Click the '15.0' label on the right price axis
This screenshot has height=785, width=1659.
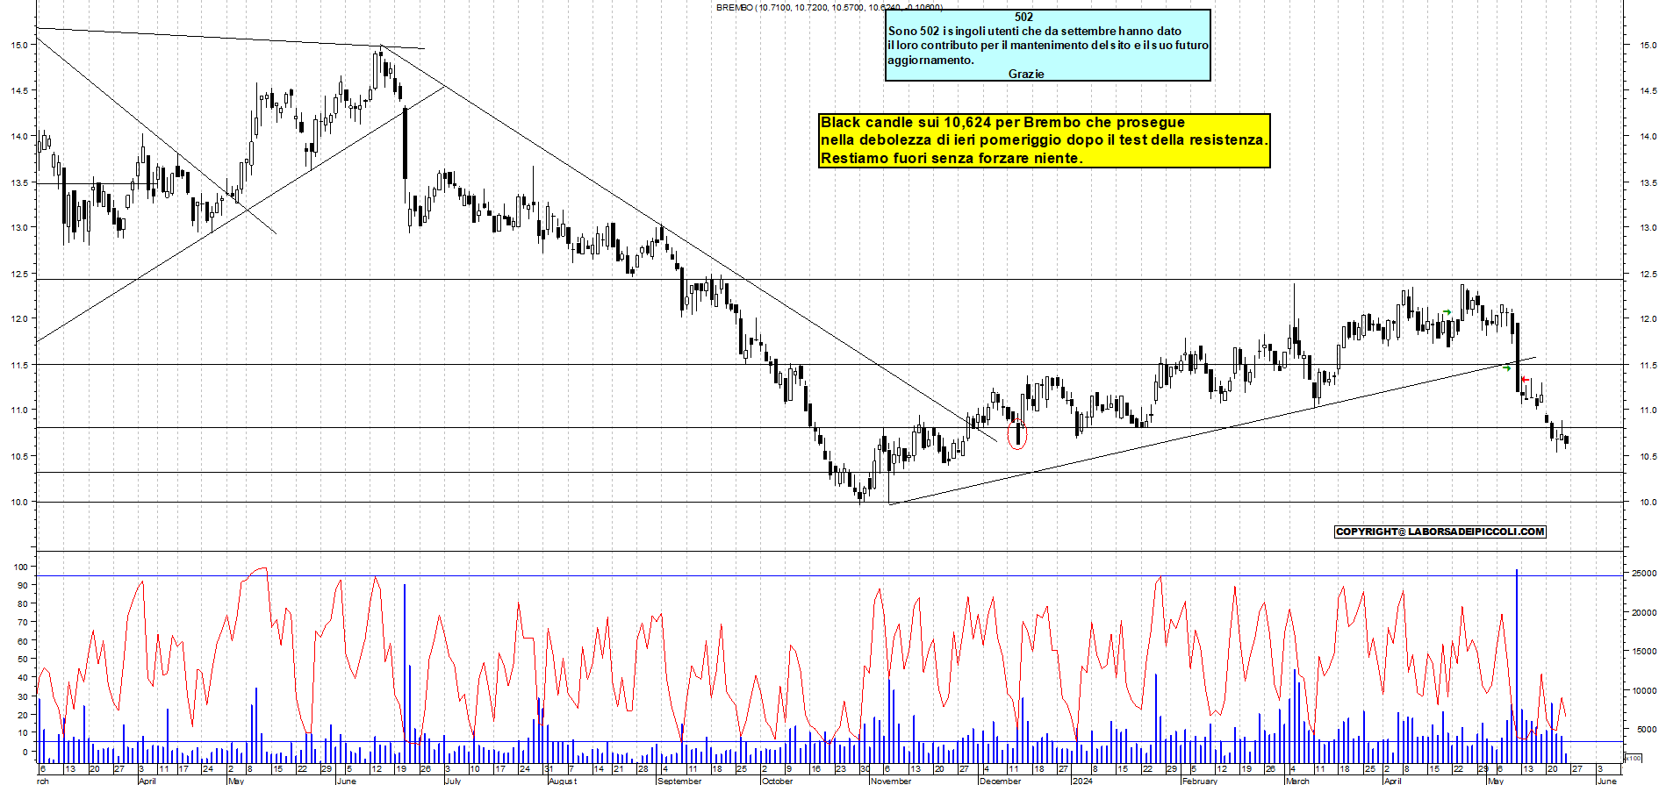click(x=1648, y=45)
